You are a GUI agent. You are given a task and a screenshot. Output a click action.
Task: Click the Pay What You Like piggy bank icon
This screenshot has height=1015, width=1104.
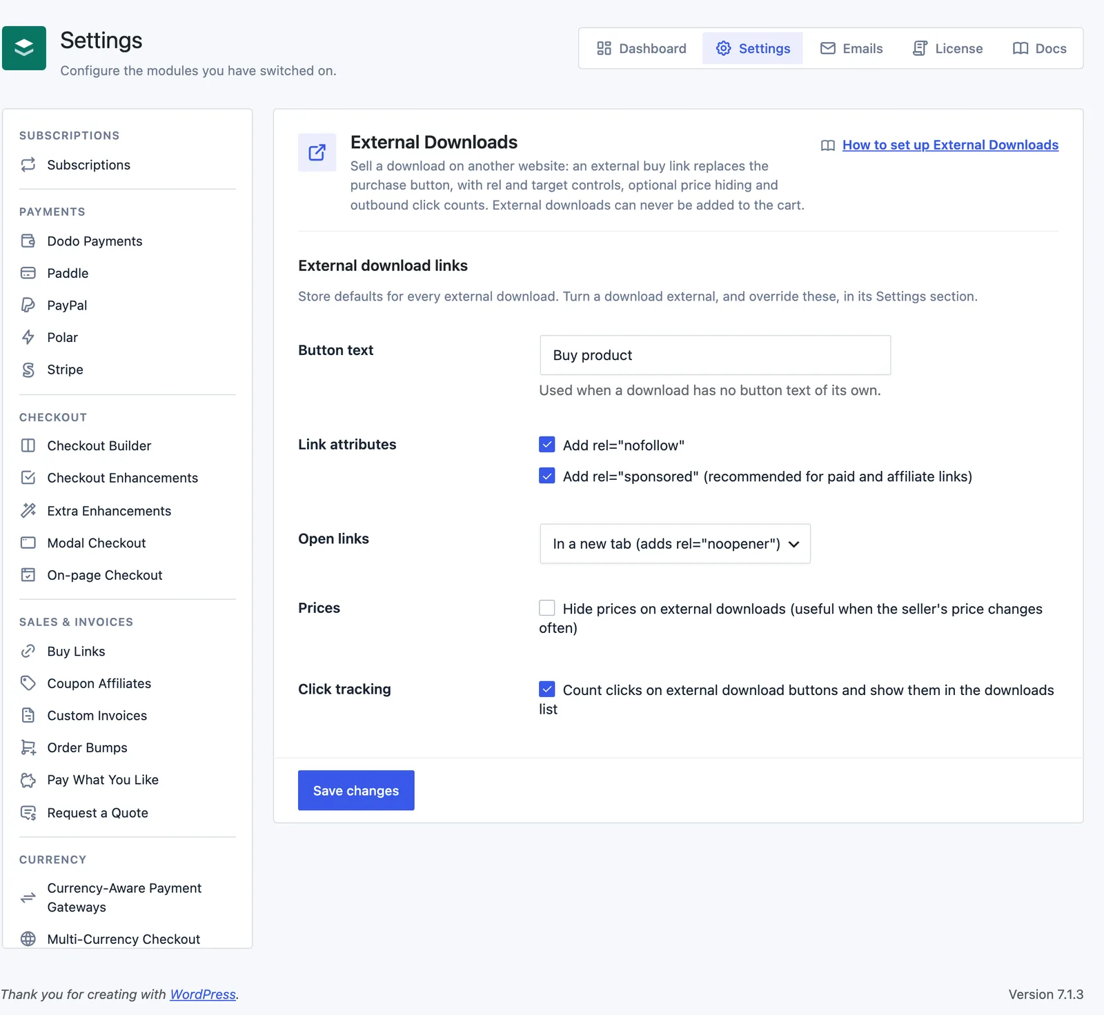[x=28, y=780]
